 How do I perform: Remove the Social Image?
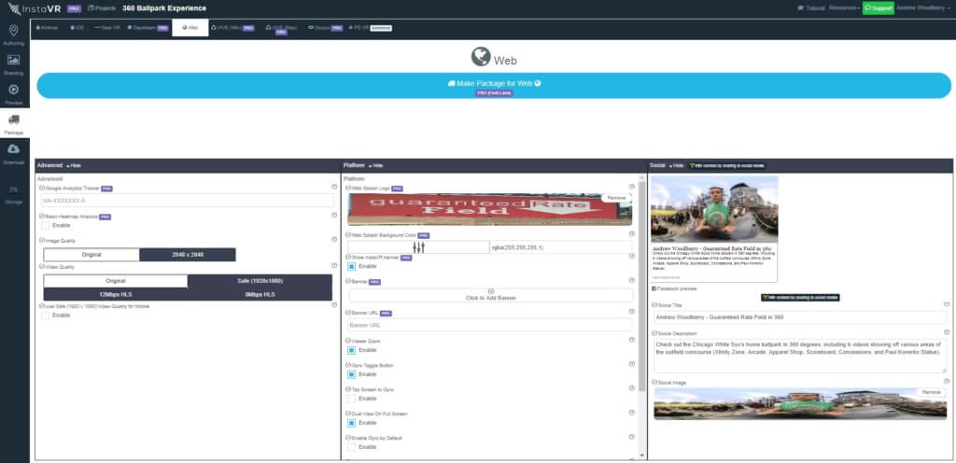931,392
